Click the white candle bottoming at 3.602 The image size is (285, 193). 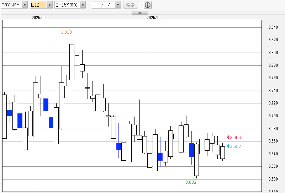point(196,160)
